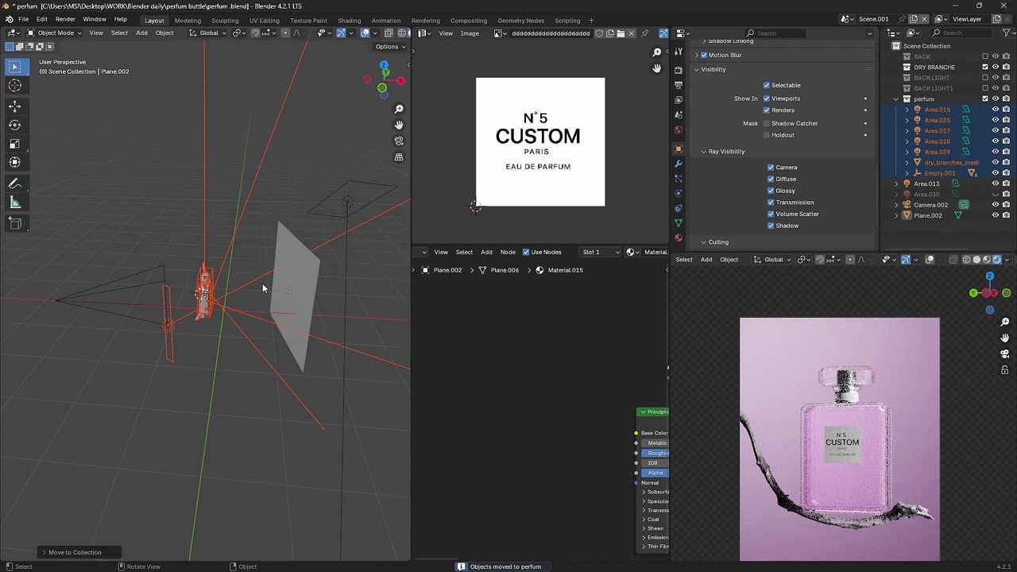Activate the Move tool
Viewport: 1017px width, 572px height.
(15, 106)
